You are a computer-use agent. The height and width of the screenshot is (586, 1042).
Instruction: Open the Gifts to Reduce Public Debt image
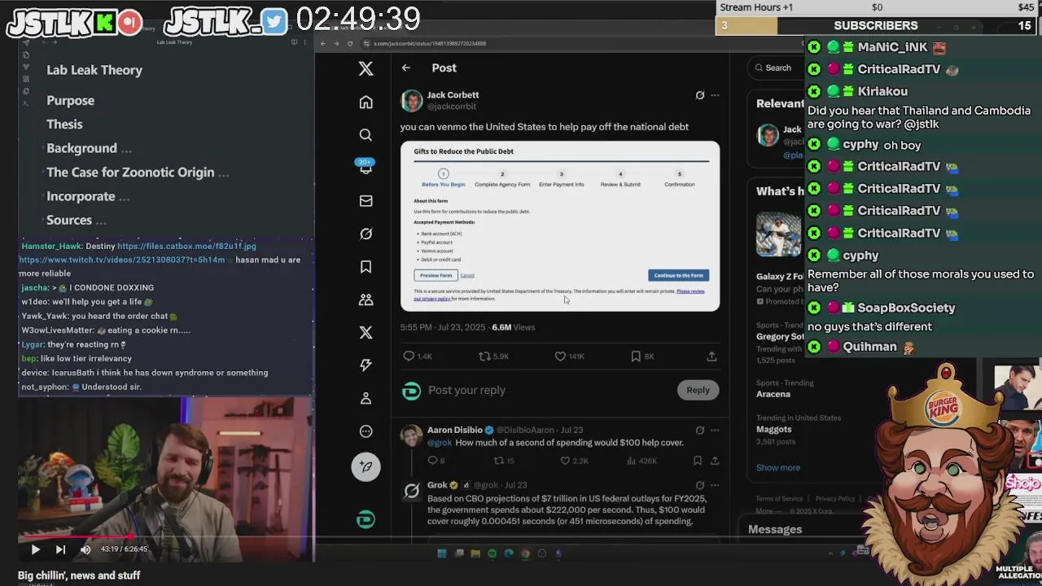560,226
